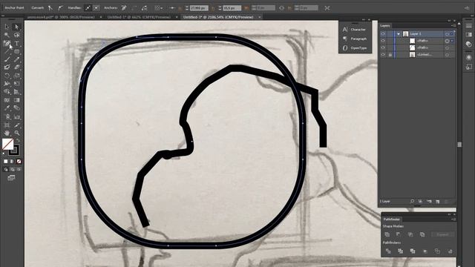Click Exclude in Pathfinder shape modes
Viewport: 475px width, 267px height.
[x=422, y=234]
